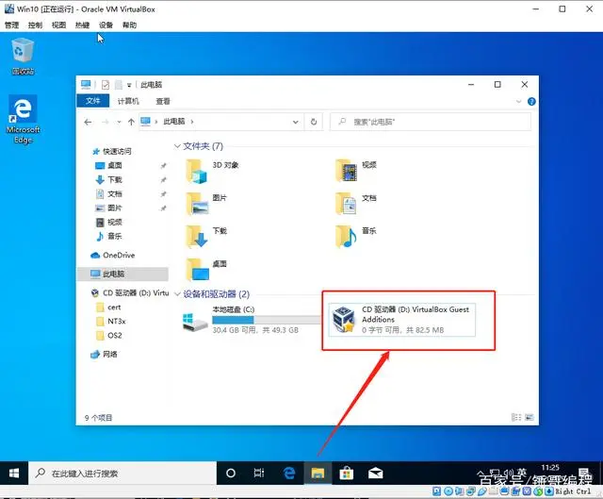Open the 3D Objects folder

coord(211,172)
